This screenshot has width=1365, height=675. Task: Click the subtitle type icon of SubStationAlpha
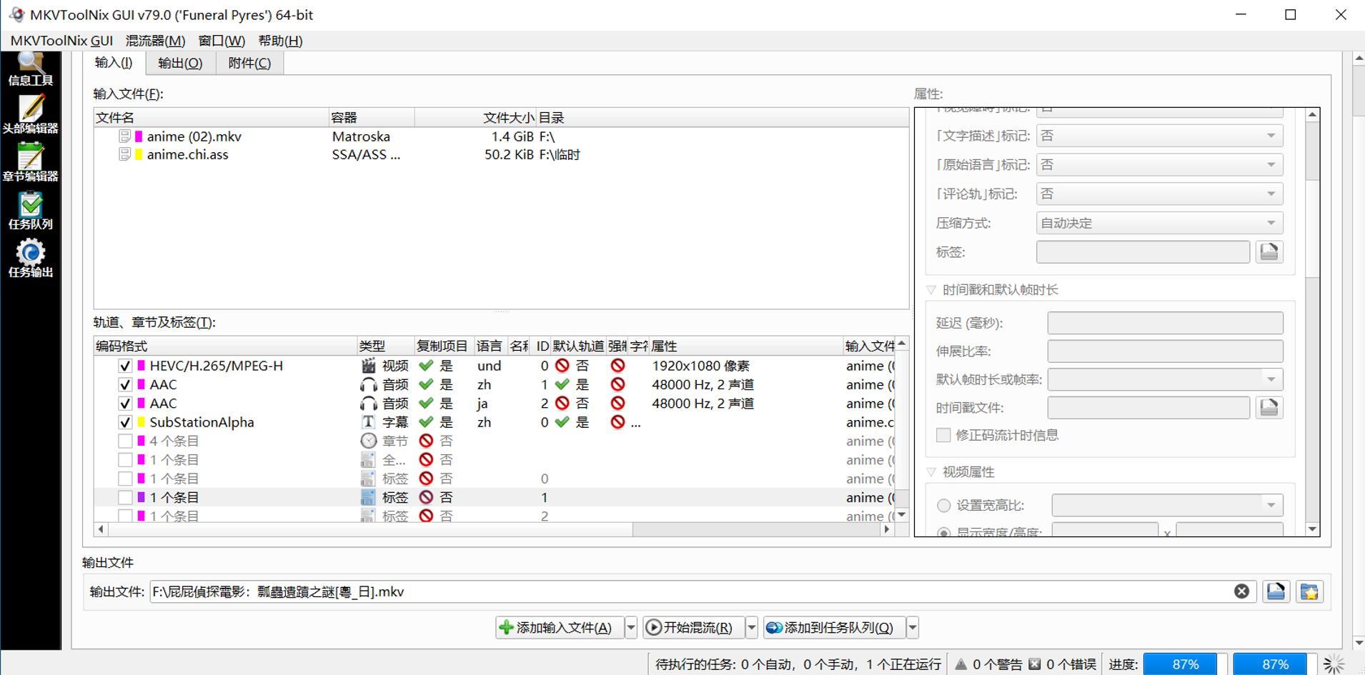tap(368, 422)
